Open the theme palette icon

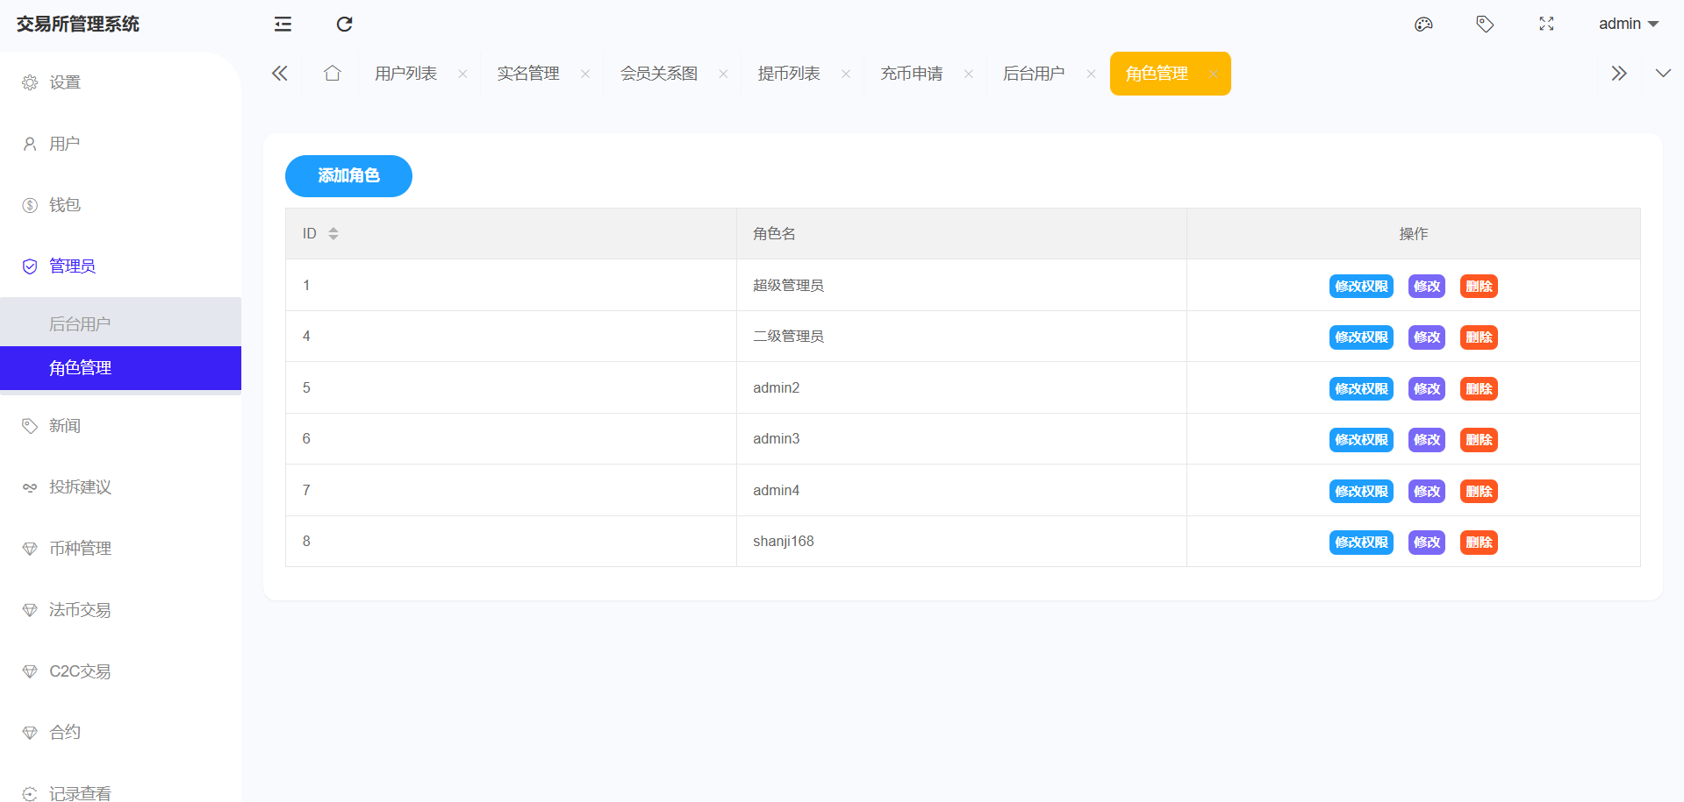1423,25
